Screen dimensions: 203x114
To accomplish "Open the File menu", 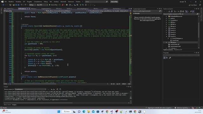I will click(6, 2).
